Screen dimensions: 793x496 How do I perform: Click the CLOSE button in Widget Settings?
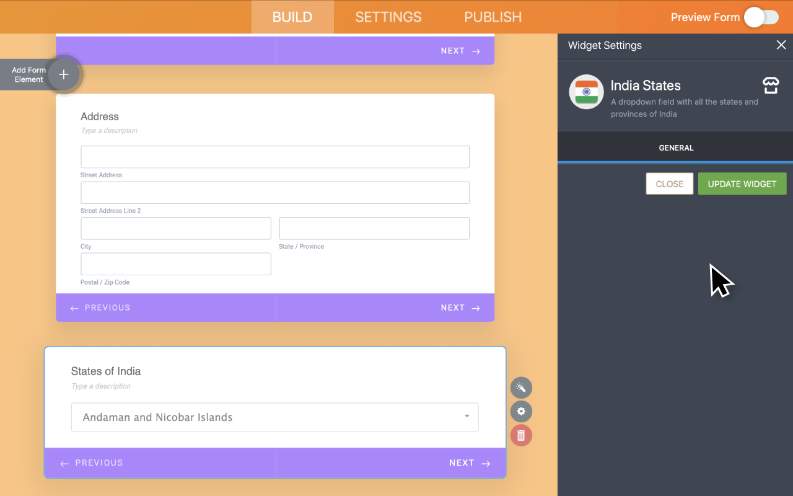coord(669,184)
